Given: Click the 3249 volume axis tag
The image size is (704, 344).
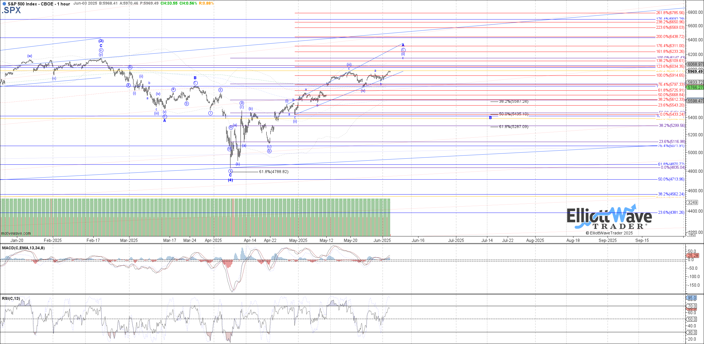Looking at the screenshot, I should [693, 203].
